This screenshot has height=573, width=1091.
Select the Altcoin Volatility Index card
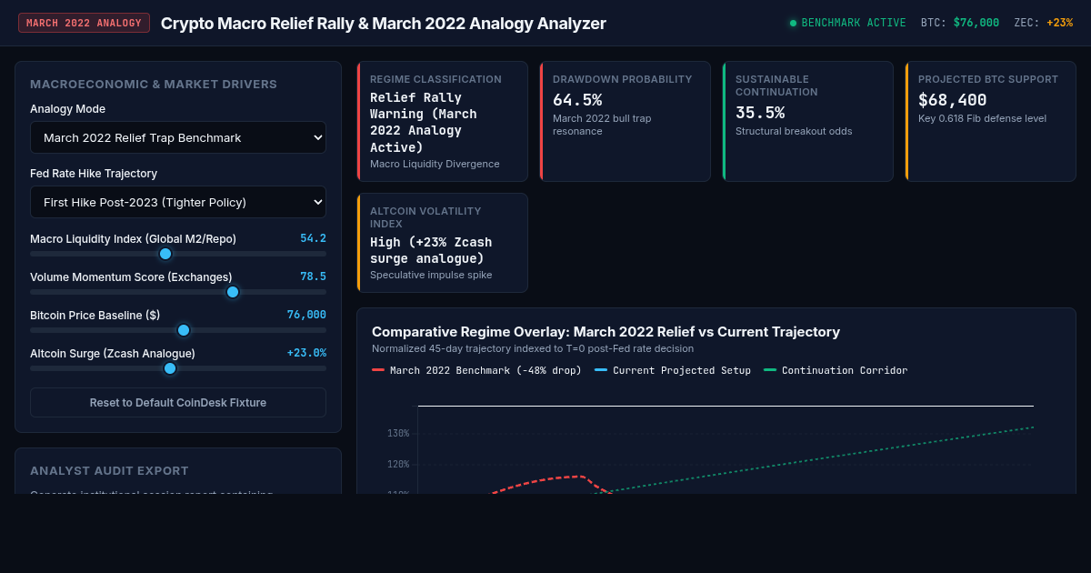[442, 243]
